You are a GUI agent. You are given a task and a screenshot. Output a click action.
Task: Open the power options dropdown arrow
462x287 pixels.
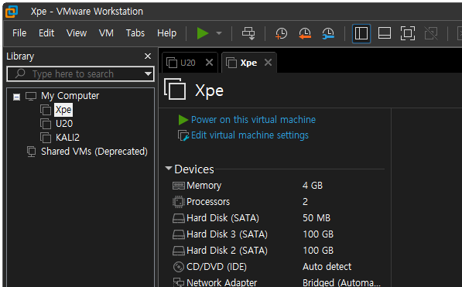point(219,33)
